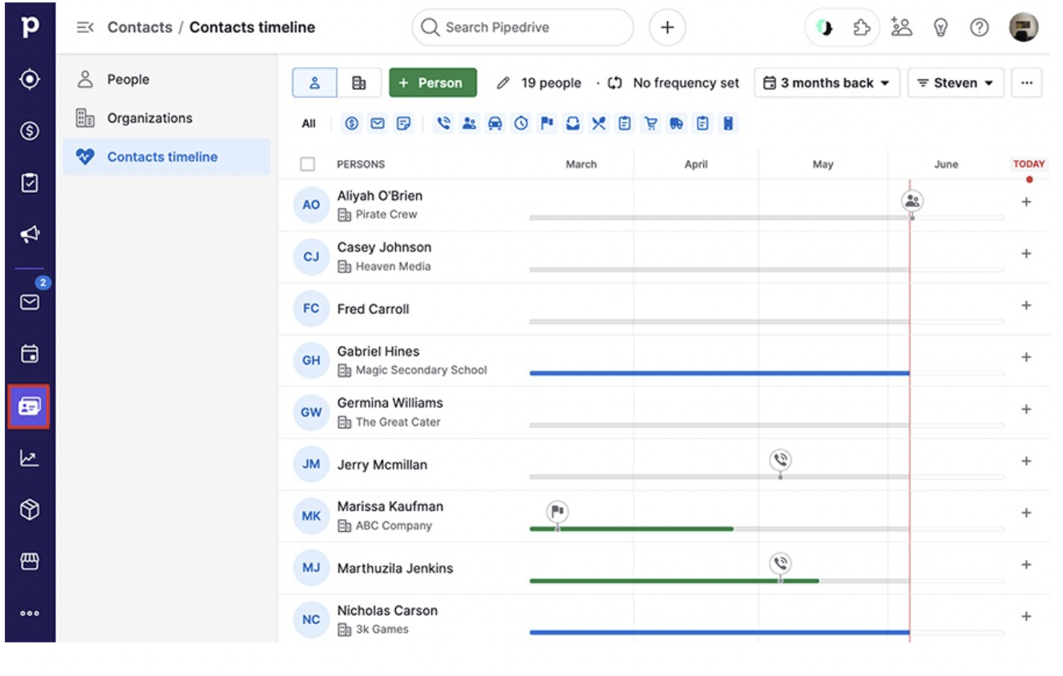Open Aliyah O'Brien's contact link
This screenshot has width=1063, height=676.
tap(379, 195)
